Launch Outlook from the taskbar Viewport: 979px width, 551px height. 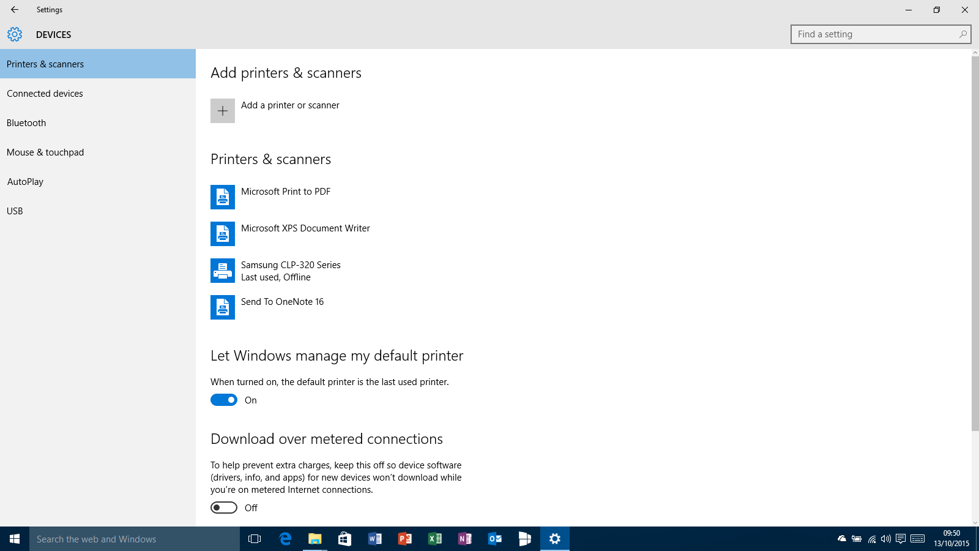494,539
